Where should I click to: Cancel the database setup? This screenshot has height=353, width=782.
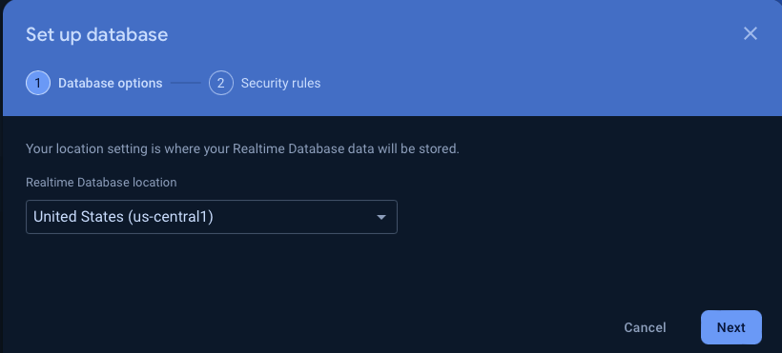(x=645, y=327)
